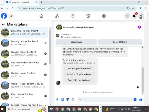Click More Options button

[120, 42]
